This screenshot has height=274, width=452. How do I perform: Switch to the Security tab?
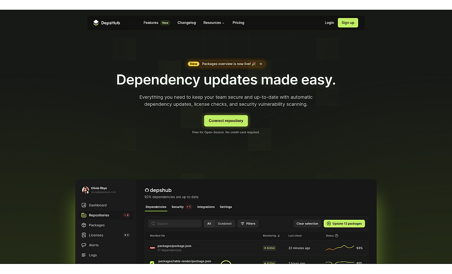pos(177,207)
